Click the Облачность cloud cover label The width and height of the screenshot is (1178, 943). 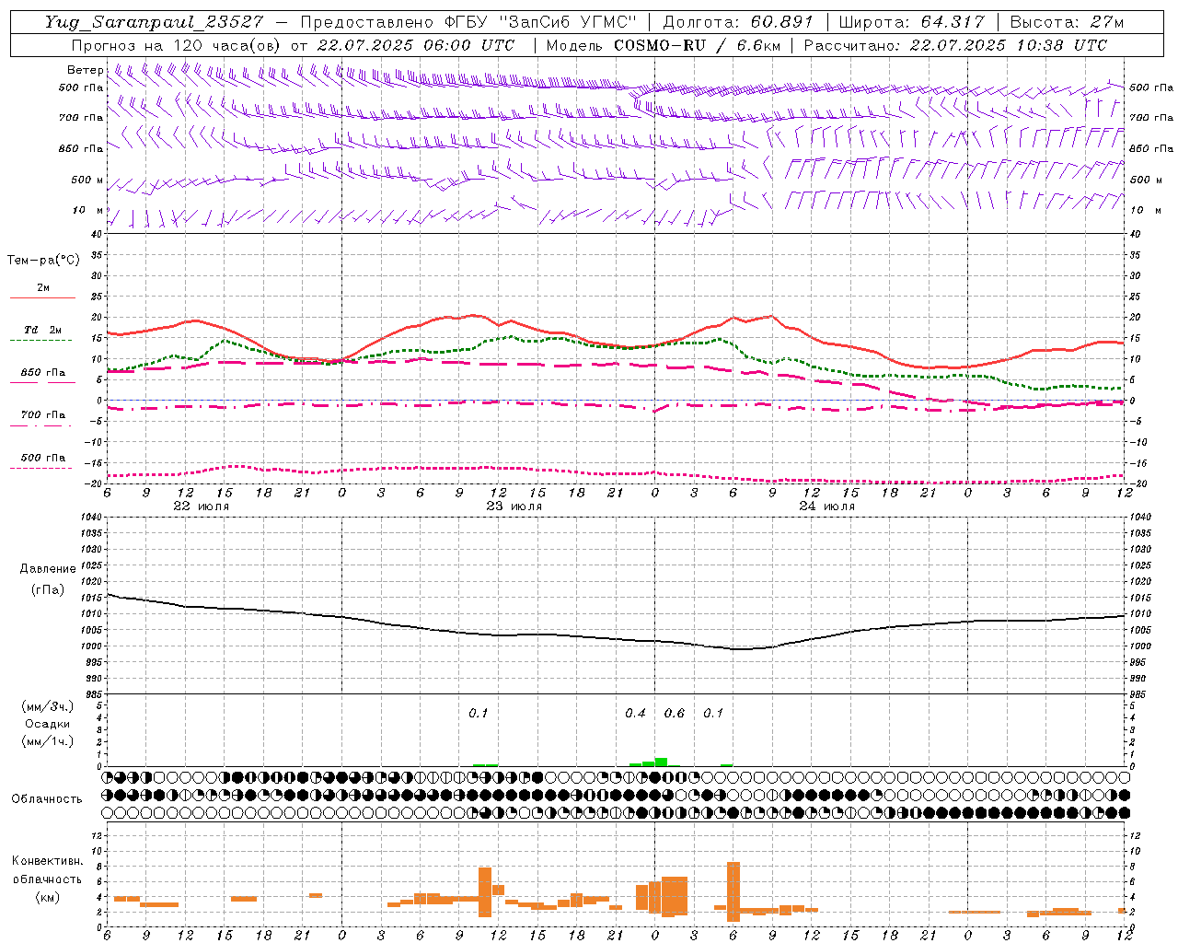coord(47,798)
